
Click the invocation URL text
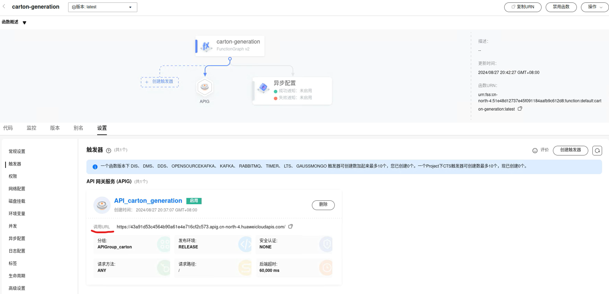201,227
